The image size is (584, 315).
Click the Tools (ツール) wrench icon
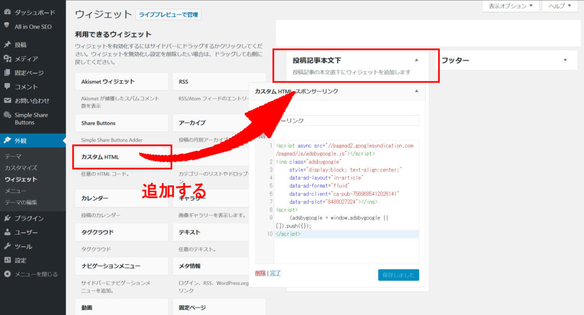pos(7,246)
